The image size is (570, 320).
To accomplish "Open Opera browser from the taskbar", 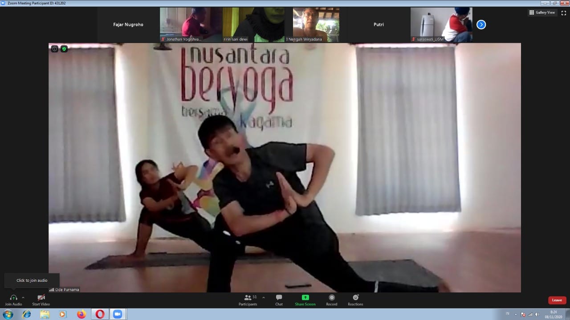I will click(x=100, y=314).
